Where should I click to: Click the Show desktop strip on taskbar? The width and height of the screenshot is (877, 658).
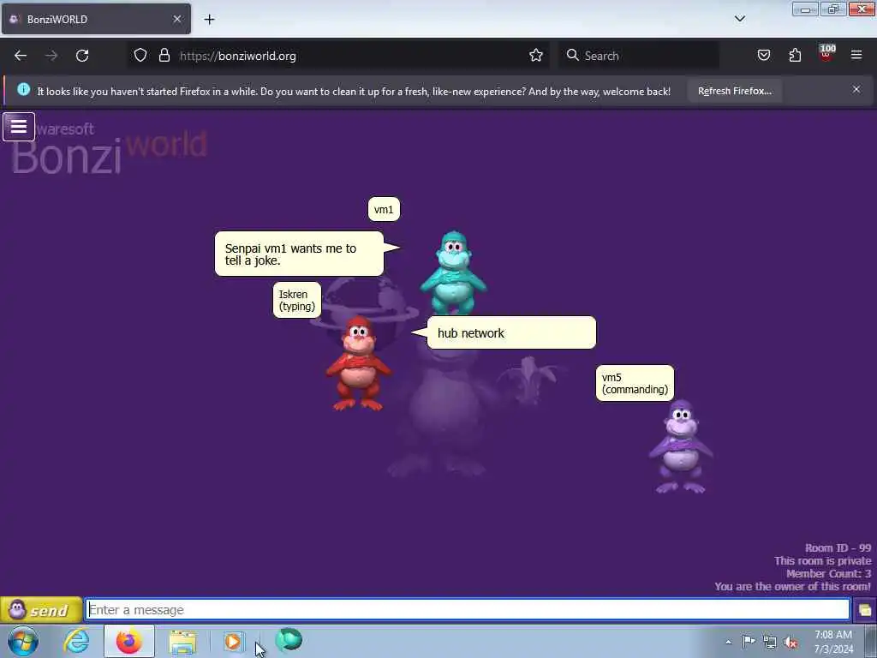pyautogui.click(x=871, y=641)
